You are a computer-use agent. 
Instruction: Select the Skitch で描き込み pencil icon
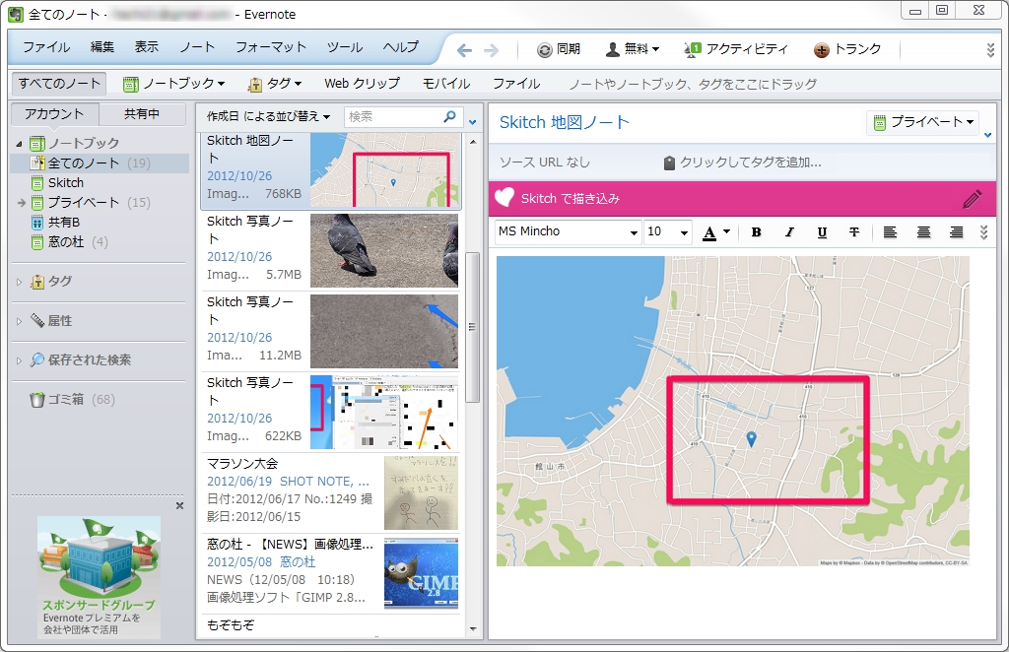(x=973, y=198)
